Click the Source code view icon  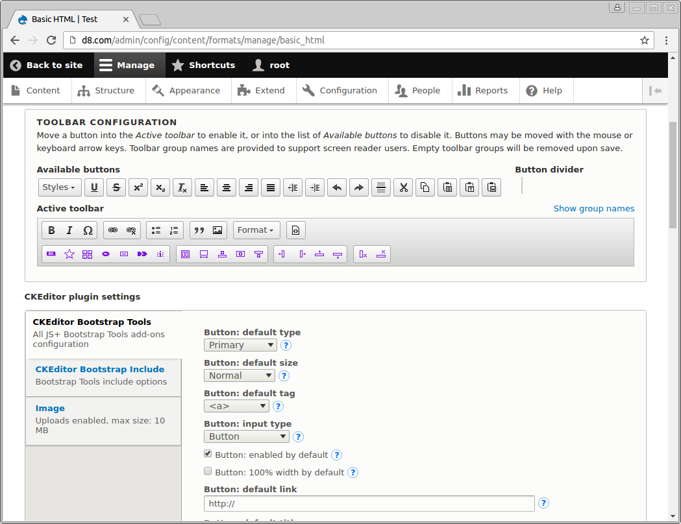click(296, 230)
